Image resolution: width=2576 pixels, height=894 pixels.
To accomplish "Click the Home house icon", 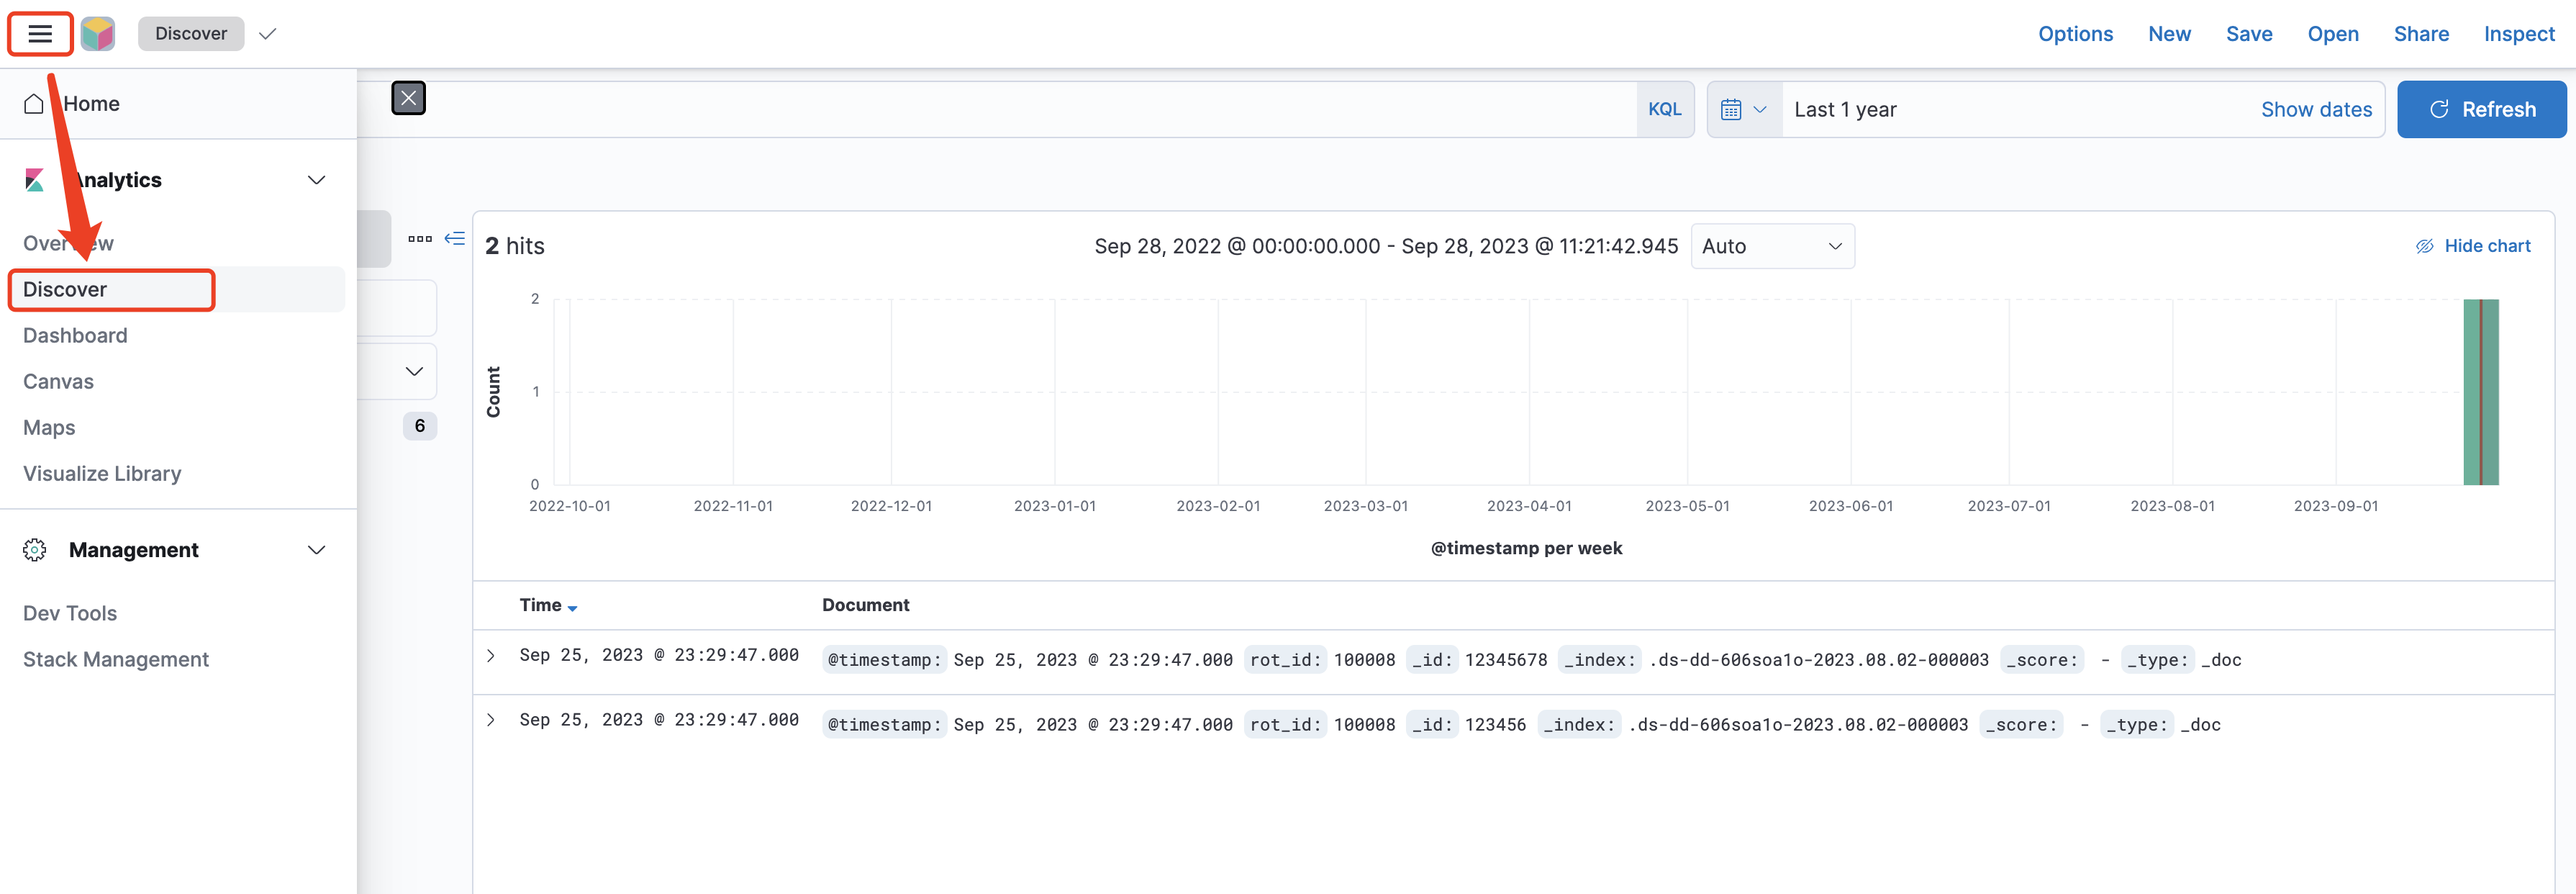I will (x=34, y=104).
